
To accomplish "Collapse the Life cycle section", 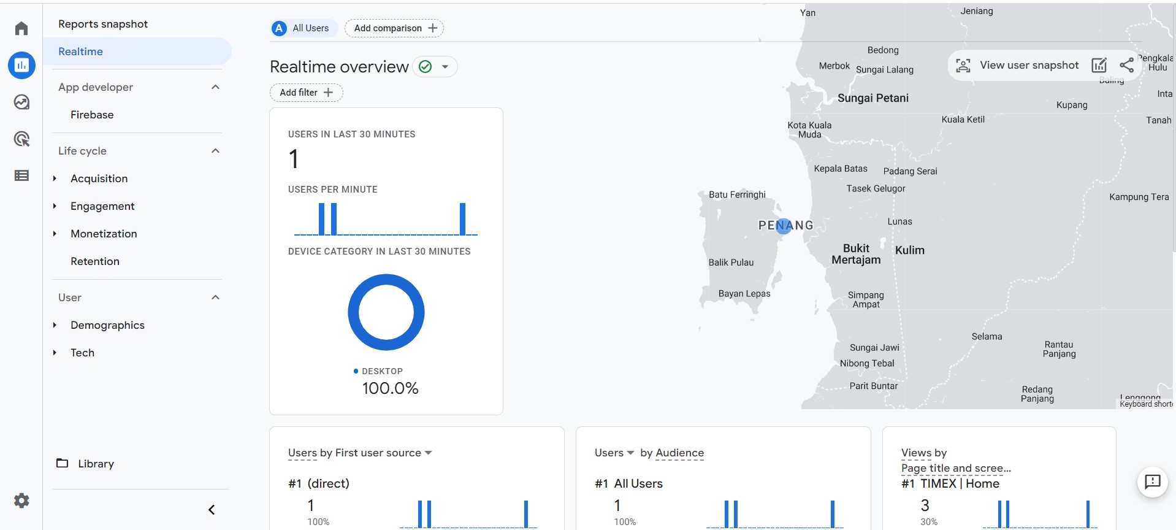I will (x=215, y=151).
